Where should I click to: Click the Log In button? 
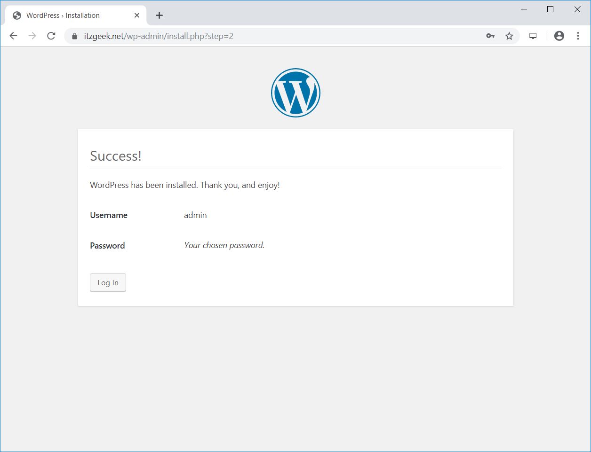(x=108, y=282)
